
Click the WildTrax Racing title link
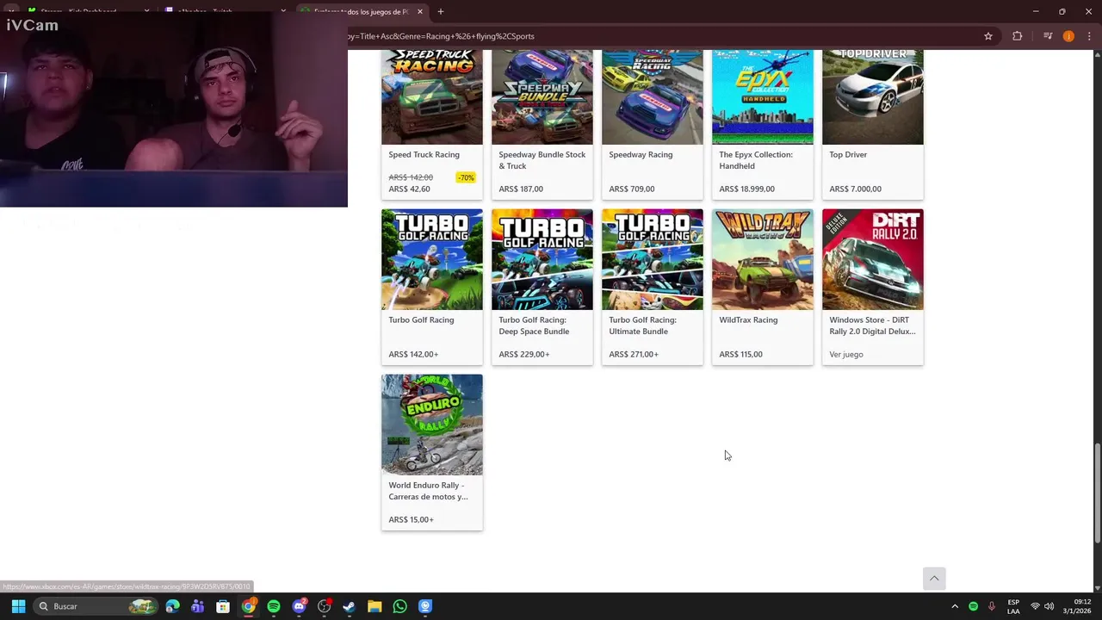point(748,320)
